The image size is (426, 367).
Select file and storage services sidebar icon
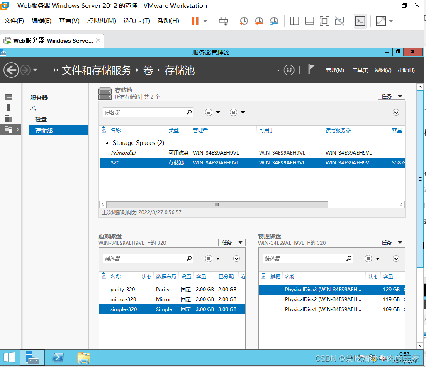10,129
